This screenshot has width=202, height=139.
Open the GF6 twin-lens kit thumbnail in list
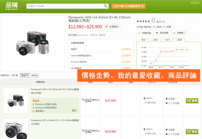[x=15, y=100]
